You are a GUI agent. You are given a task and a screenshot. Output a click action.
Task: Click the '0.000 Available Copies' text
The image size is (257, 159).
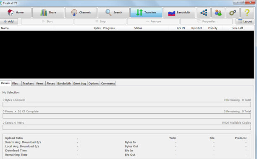point(236,123)
